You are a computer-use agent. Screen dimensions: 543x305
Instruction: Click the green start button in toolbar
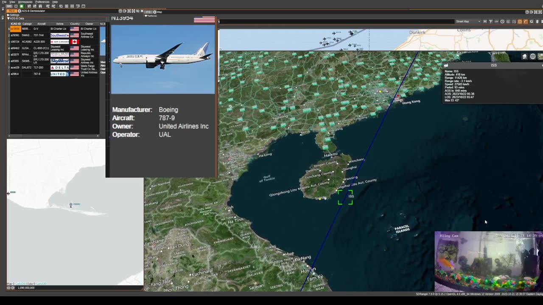(22, 6)
